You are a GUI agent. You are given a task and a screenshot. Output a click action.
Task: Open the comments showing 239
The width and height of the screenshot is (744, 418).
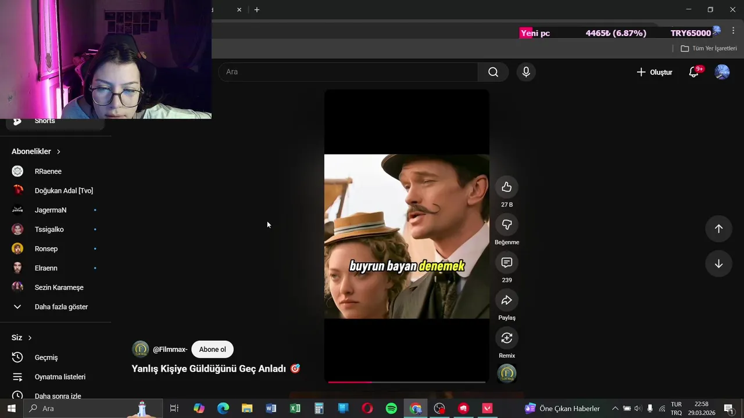507,262
